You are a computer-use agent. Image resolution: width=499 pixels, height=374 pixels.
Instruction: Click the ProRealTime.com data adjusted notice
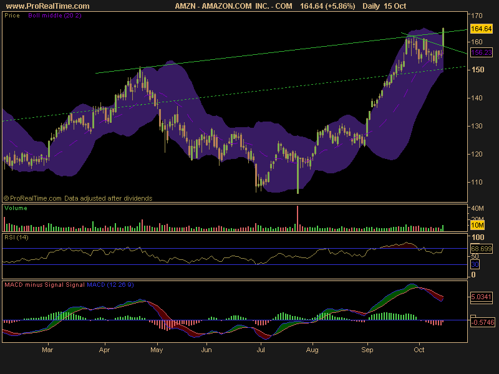point(78,198)
